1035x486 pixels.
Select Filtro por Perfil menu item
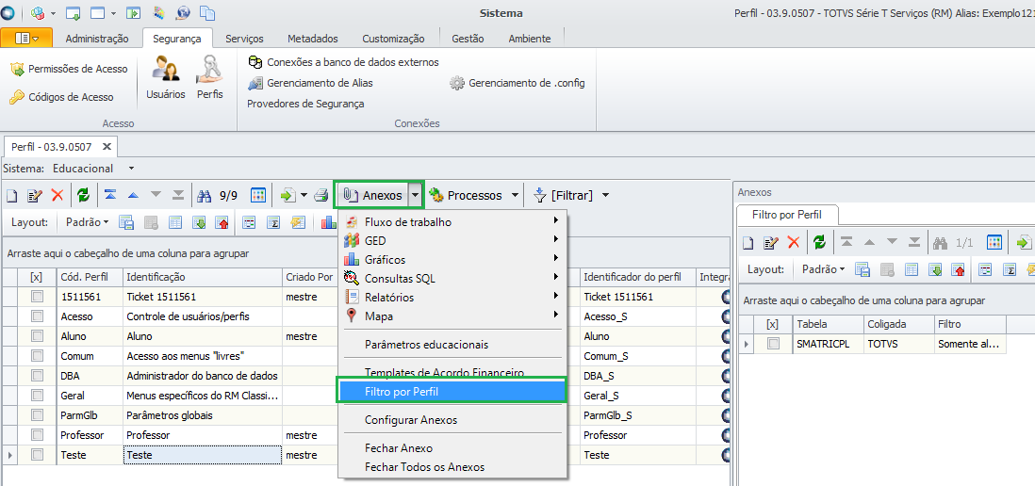tap(452, 392)
